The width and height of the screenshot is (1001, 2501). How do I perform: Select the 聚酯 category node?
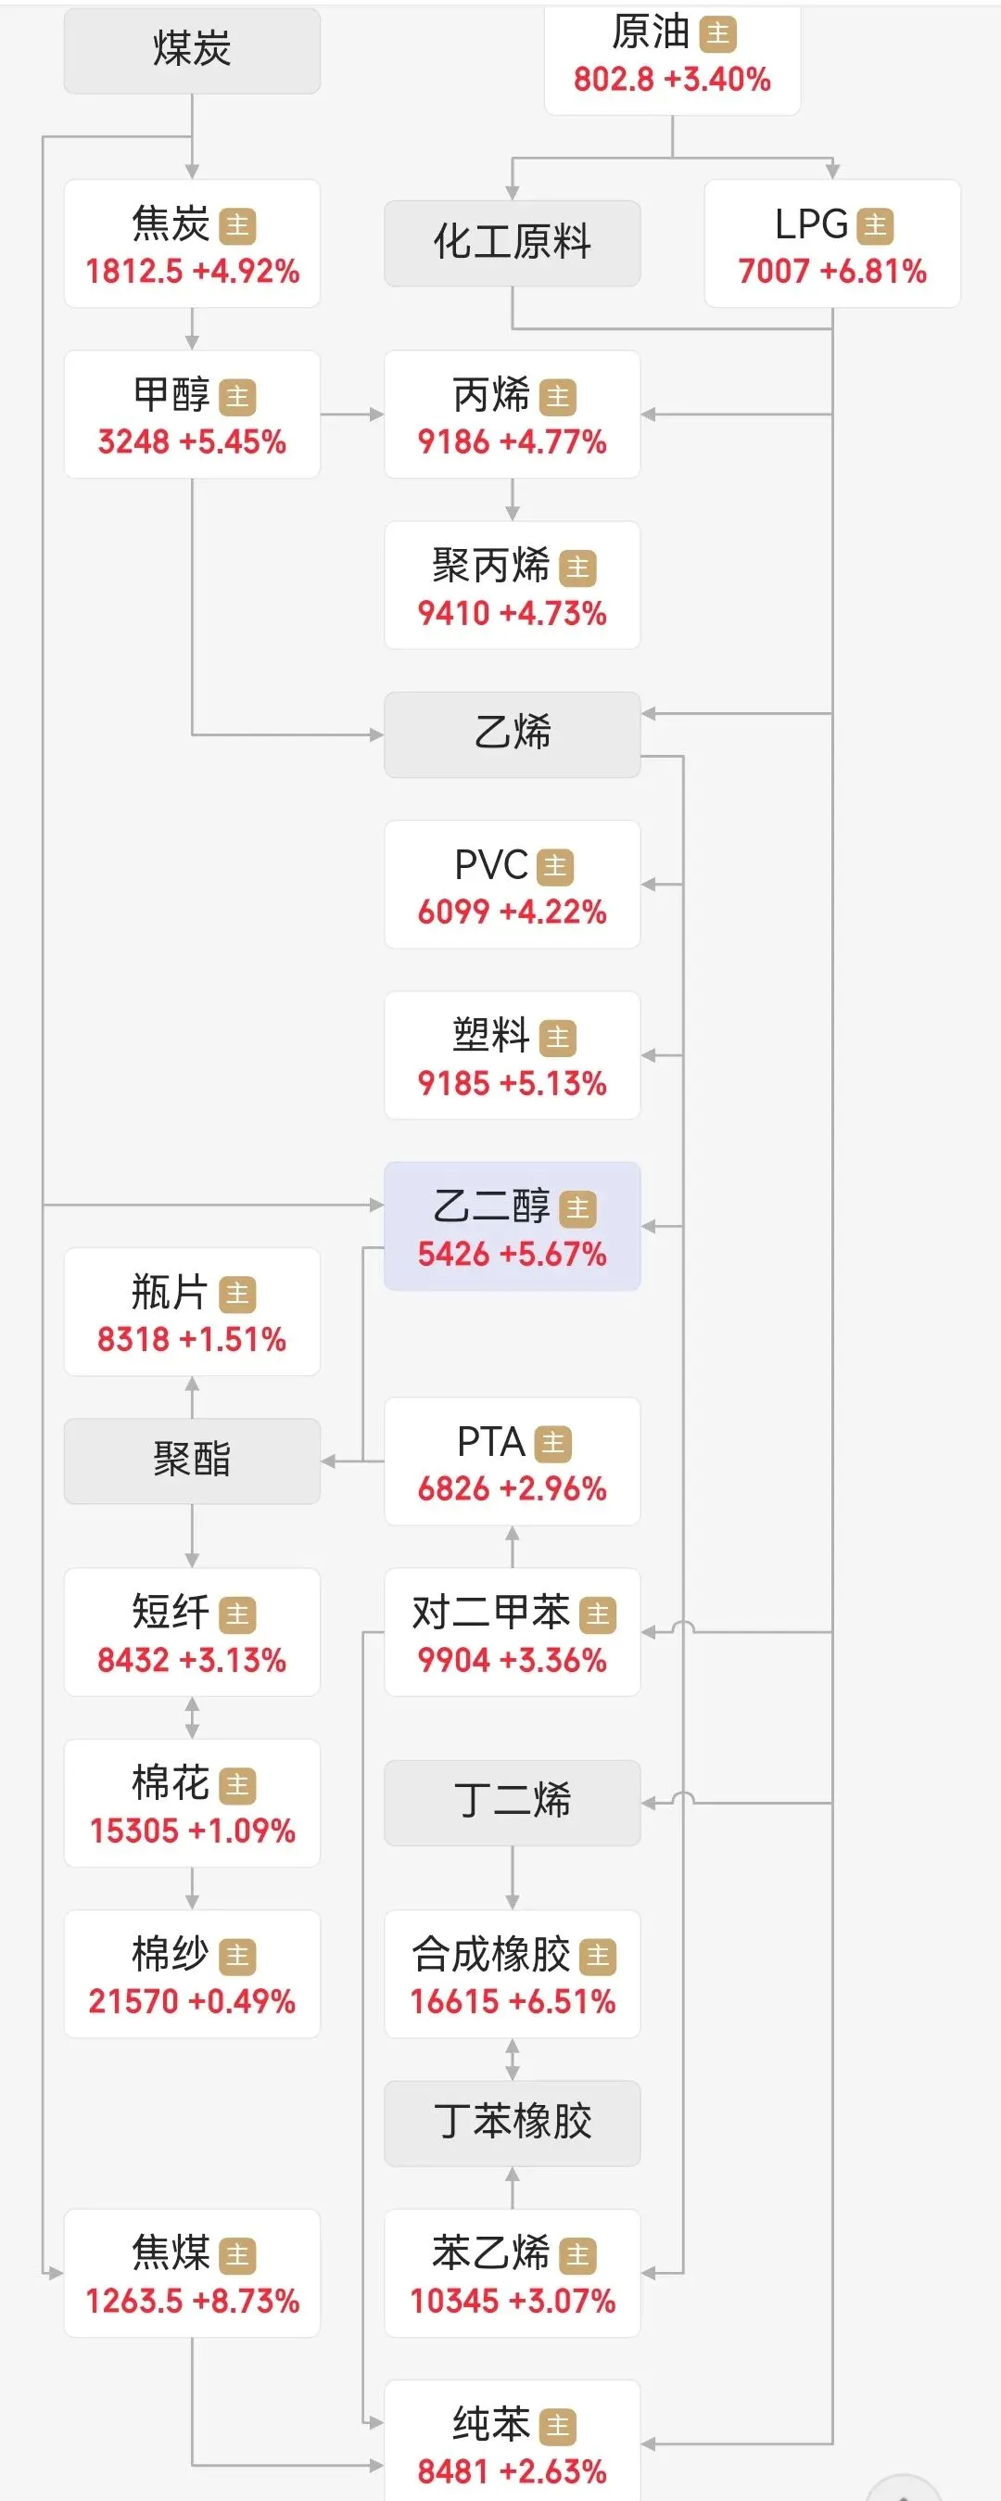(192, 1461)
